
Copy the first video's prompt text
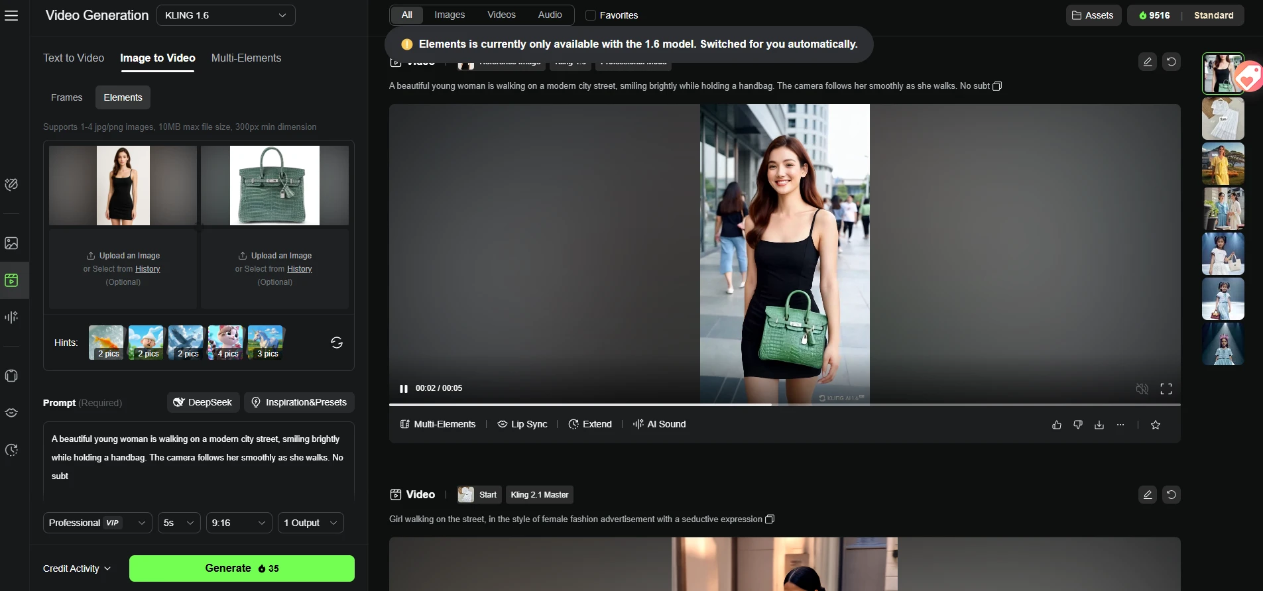pos(997,86)
